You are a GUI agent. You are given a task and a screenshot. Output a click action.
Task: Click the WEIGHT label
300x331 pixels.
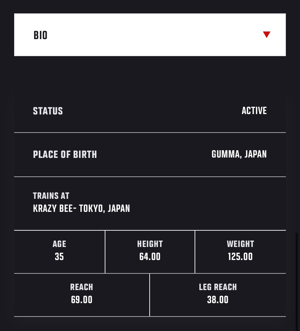click(241, 244)
